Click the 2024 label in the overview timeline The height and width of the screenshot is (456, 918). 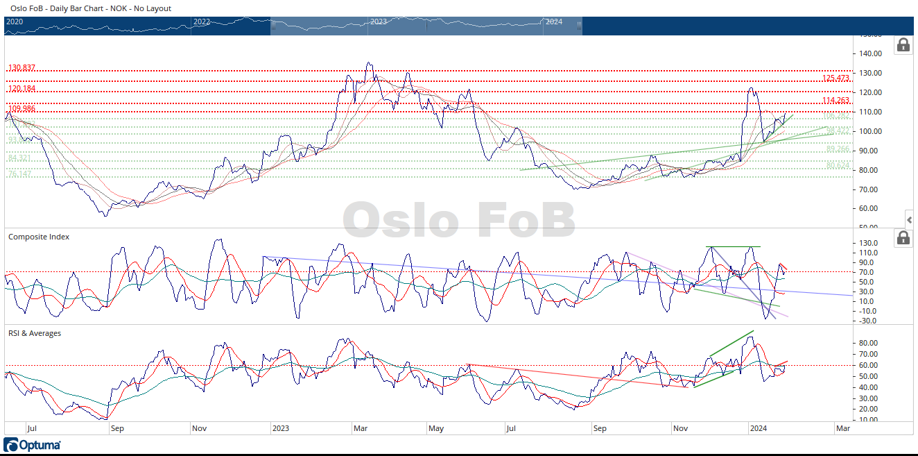[554, 22]
